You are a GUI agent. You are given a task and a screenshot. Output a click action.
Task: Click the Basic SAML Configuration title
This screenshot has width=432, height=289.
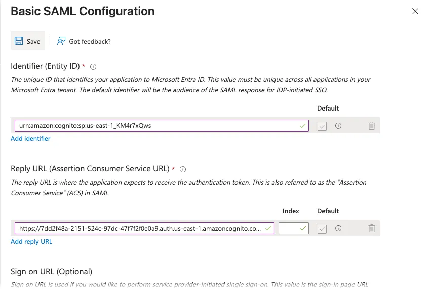[x=83, y=11]
